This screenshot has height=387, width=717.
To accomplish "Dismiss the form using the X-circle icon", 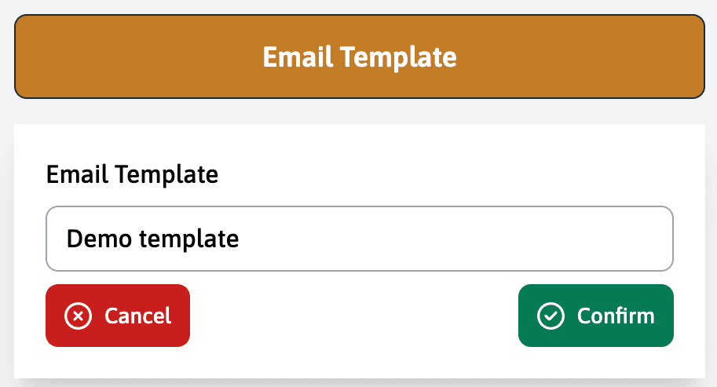I will click(x=77, y=316).
